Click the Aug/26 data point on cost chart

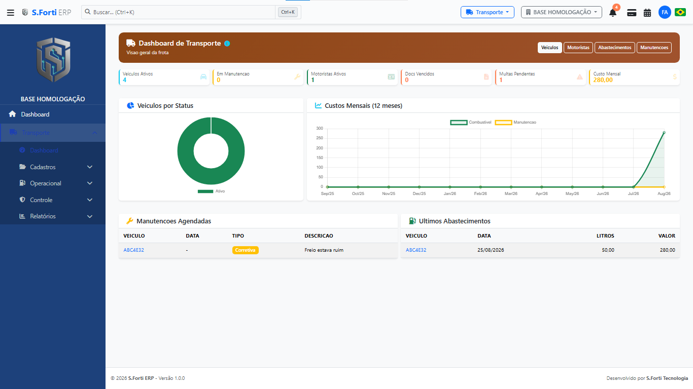coord(664,133)
